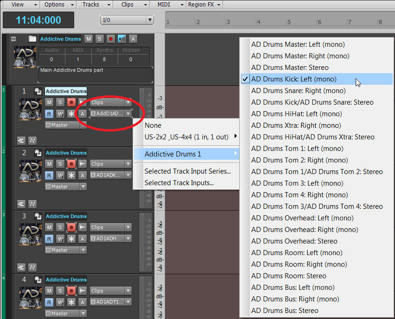The width and height of the screenshot is (395, 319).
Task: Show track 1 lanes button
Action: [21, 141]
